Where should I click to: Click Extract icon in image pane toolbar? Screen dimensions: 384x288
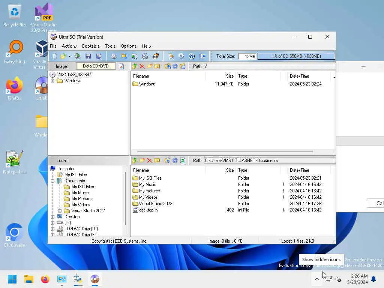(168, 66)
